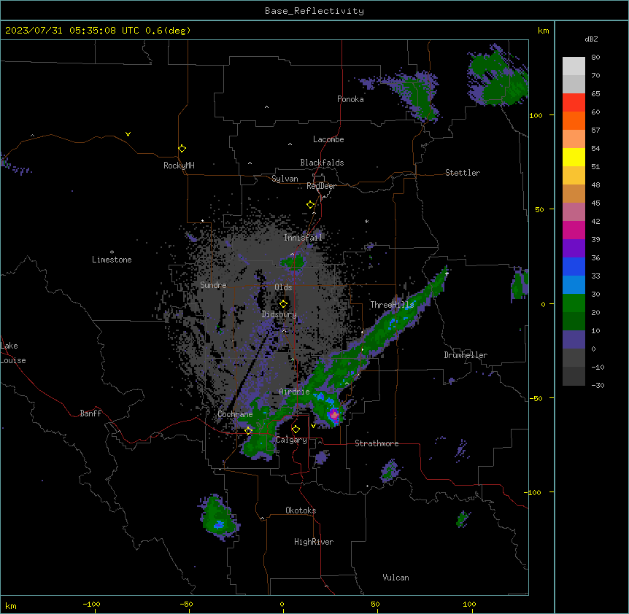The width and height of the screenshot is (629, 614).
Task: Click the Airdrie city label
Action: click(295, 392)
